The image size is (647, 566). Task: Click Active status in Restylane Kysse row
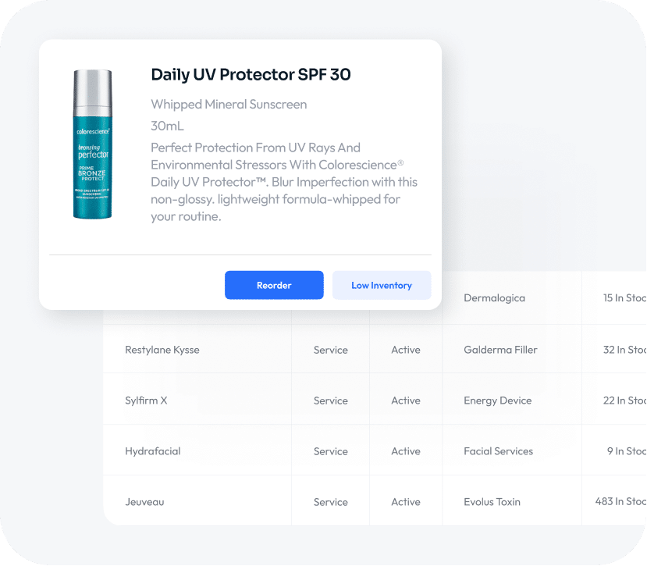406,350
